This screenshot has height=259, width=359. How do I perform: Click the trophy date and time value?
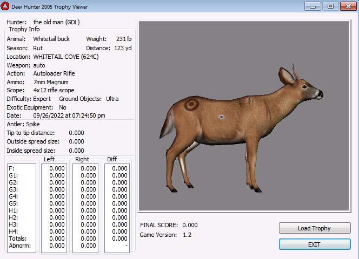(x=69, y=115)
